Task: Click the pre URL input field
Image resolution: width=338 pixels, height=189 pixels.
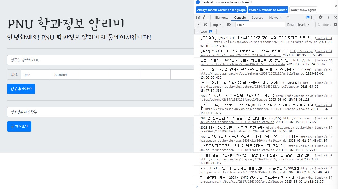Action: pos(36,75)
